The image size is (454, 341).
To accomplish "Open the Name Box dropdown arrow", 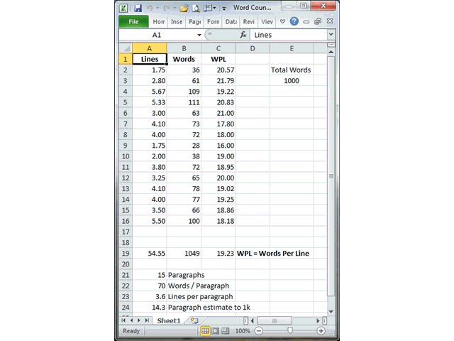I will click(199, 34).
